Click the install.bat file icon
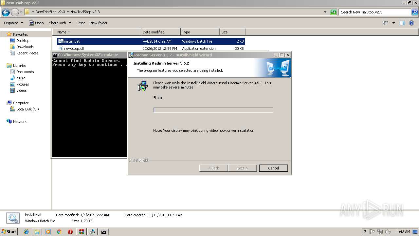The height and width of the screenshot is (236, 419). pyautogui.click(x=61, y=41)
